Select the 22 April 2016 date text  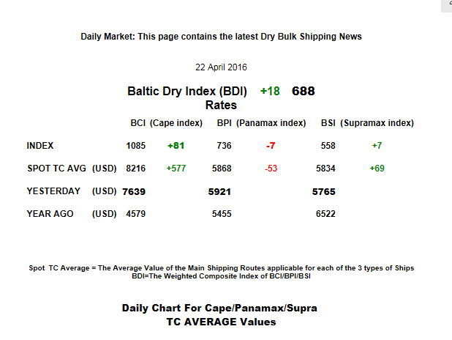click(221, 67)
